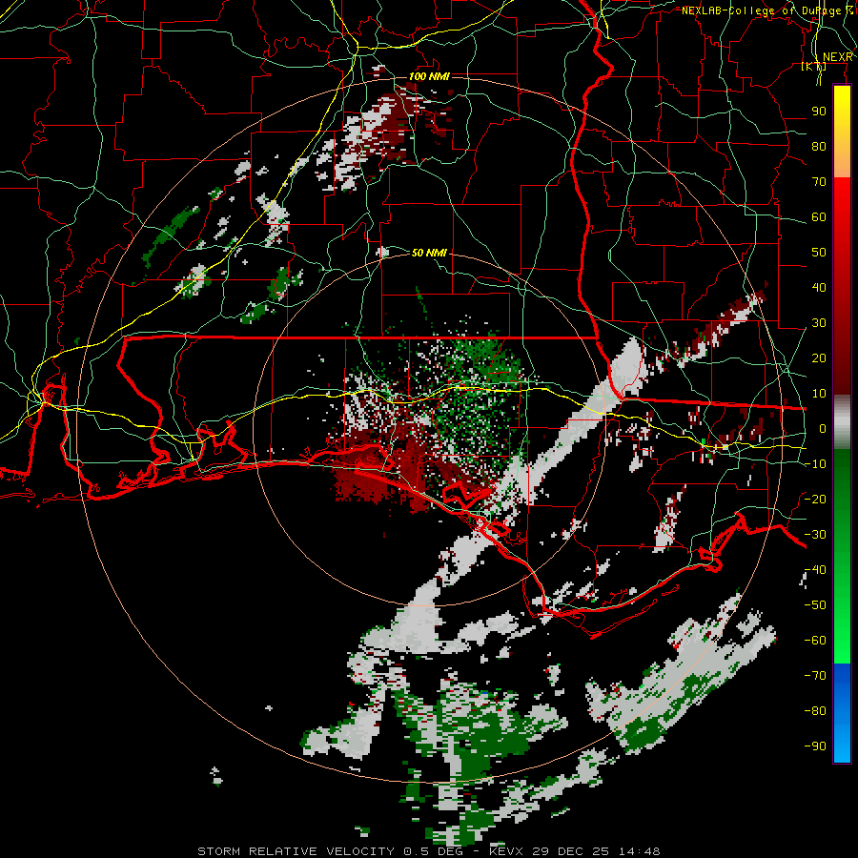Pick the blue bottom segment of color bar
The height and width of the screenshot is (858, 858).
coord(842,713)
